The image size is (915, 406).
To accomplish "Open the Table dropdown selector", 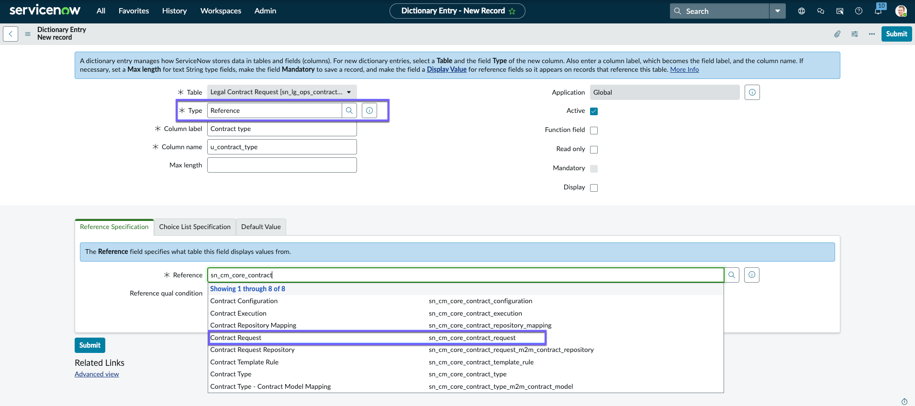I will tap(282, 92).
